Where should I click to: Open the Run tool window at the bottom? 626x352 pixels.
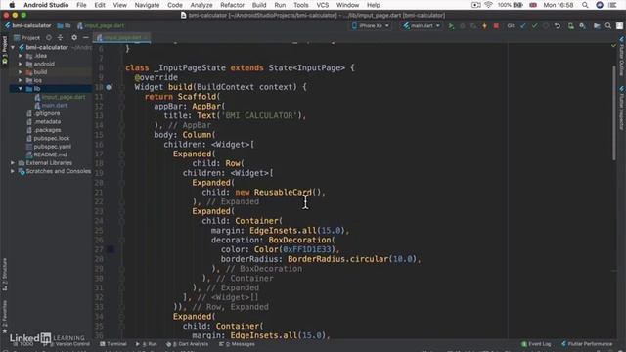147,344
